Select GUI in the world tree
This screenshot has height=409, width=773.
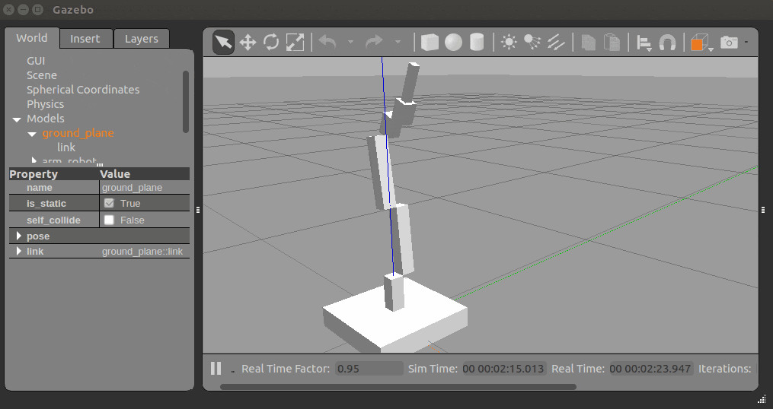tap(36, 61)
